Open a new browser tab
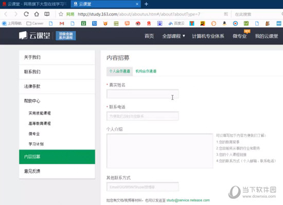 146,4
